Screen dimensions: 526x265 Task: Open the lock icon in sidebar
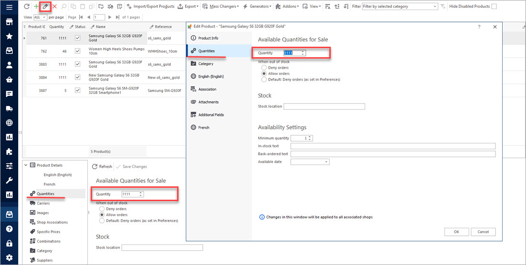point(10,243)
